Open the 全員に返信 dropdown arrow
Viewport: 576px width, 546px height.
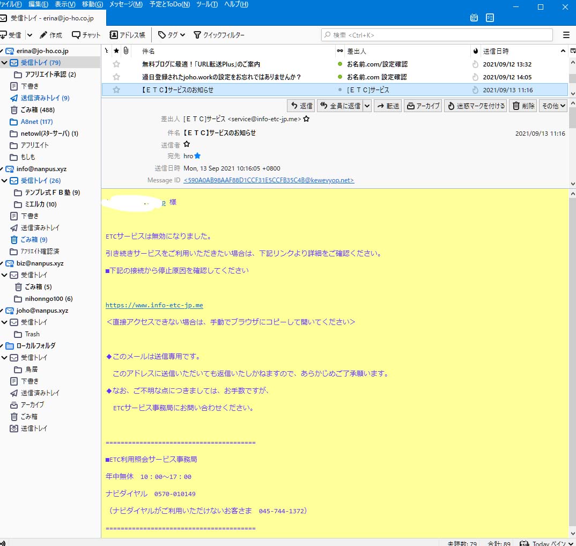pos(368,106)
